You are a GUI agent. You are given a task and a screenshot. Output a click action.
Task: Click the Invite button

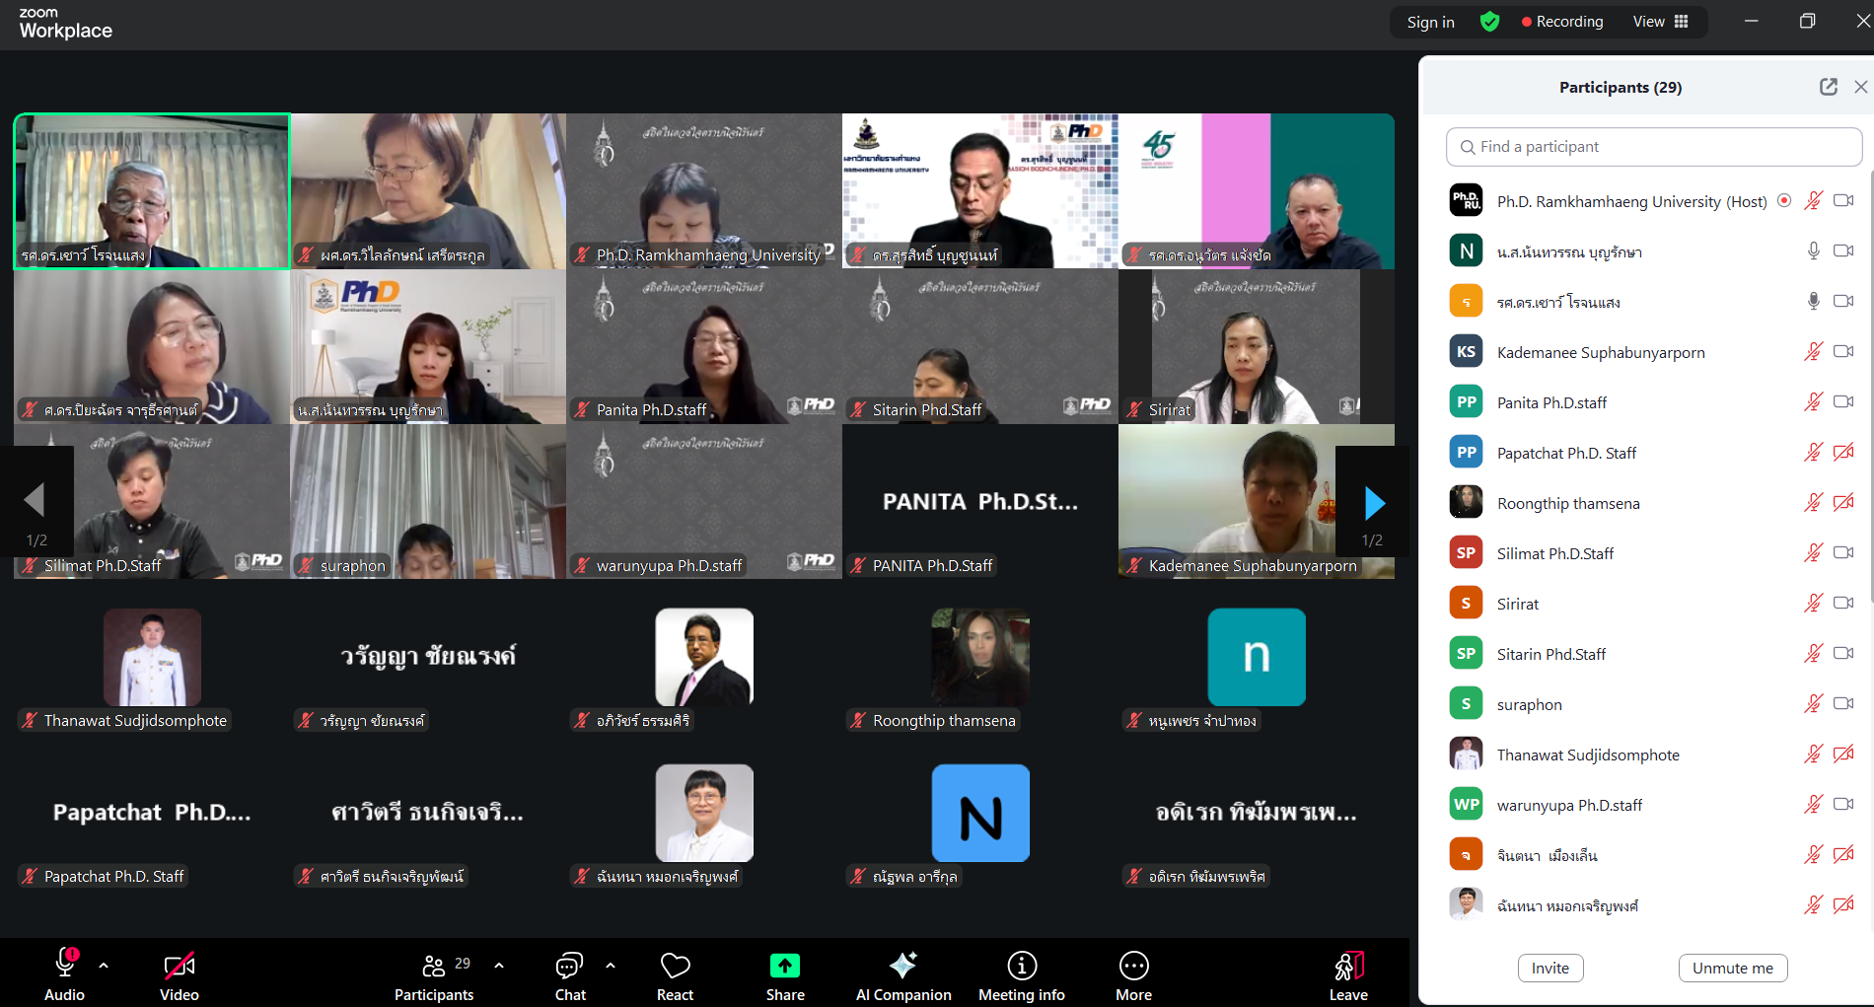1550,968
